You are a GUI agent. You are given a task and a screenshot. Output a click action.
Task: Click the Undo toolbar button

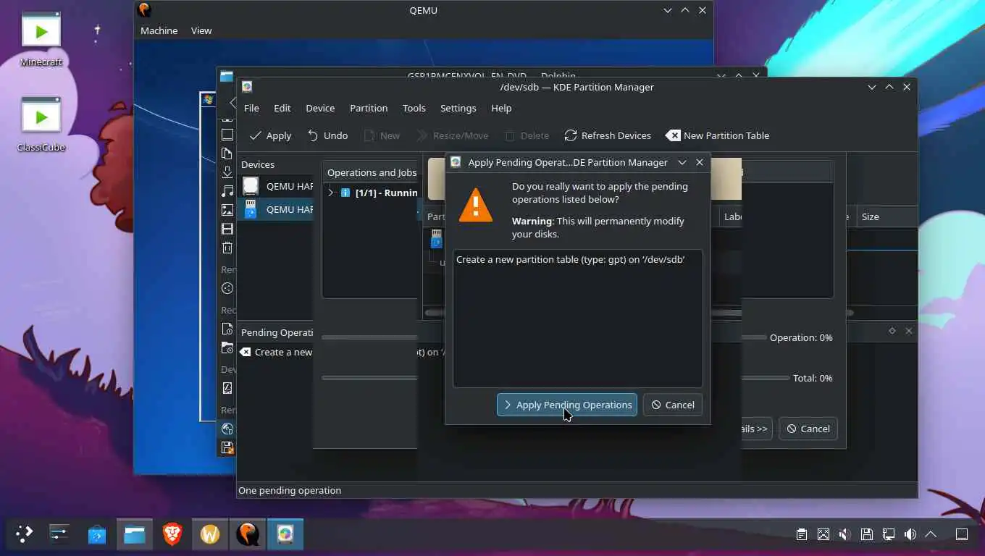(327, 135)
